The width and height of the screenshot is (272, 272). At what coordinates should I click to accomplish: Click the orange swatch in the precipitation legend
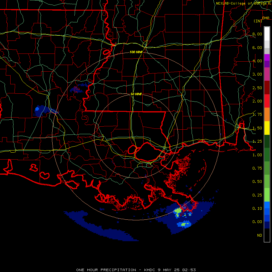click(x=267, y=114)
